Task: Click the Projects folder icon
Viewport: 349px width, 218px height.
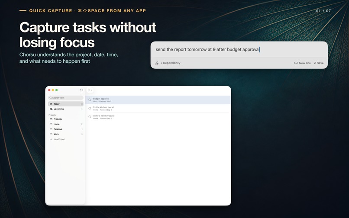Action: tap(51, 119)
